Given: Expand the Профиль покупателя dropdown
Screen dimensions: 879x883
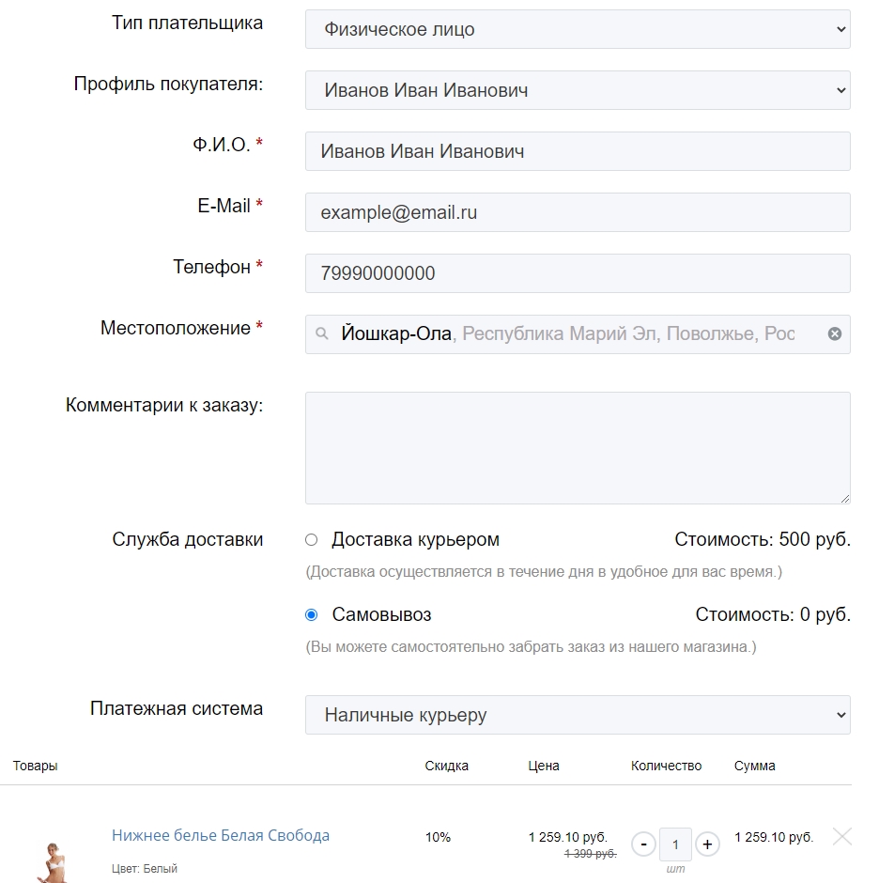Looking at the screenshot, I should [x=577, y=90].
